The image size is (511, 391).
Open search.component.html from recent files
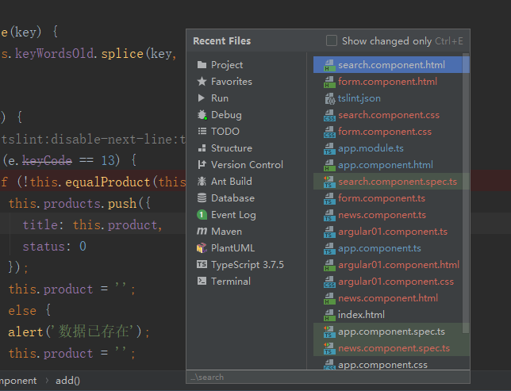click(391, 65)
